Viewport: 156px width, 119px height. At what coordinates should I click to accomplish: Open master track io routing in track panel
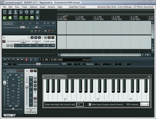click(32, 31)
